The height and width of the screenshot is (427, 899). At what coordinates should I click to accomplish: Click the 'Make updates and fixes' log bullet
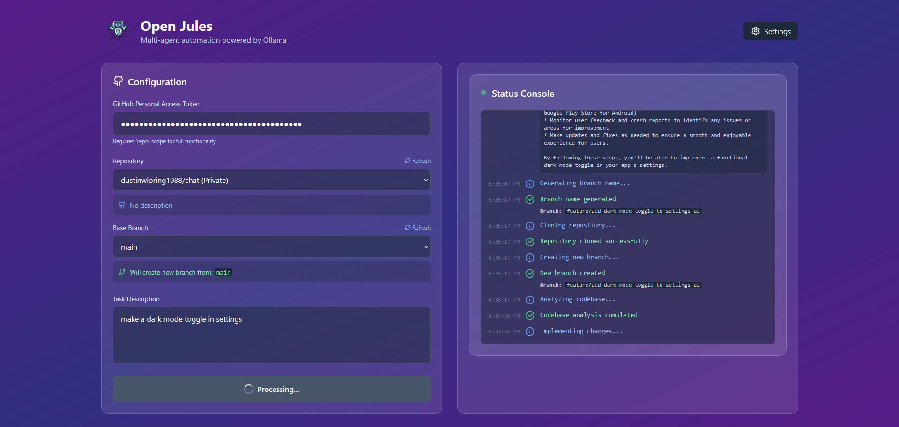[647, 139]
